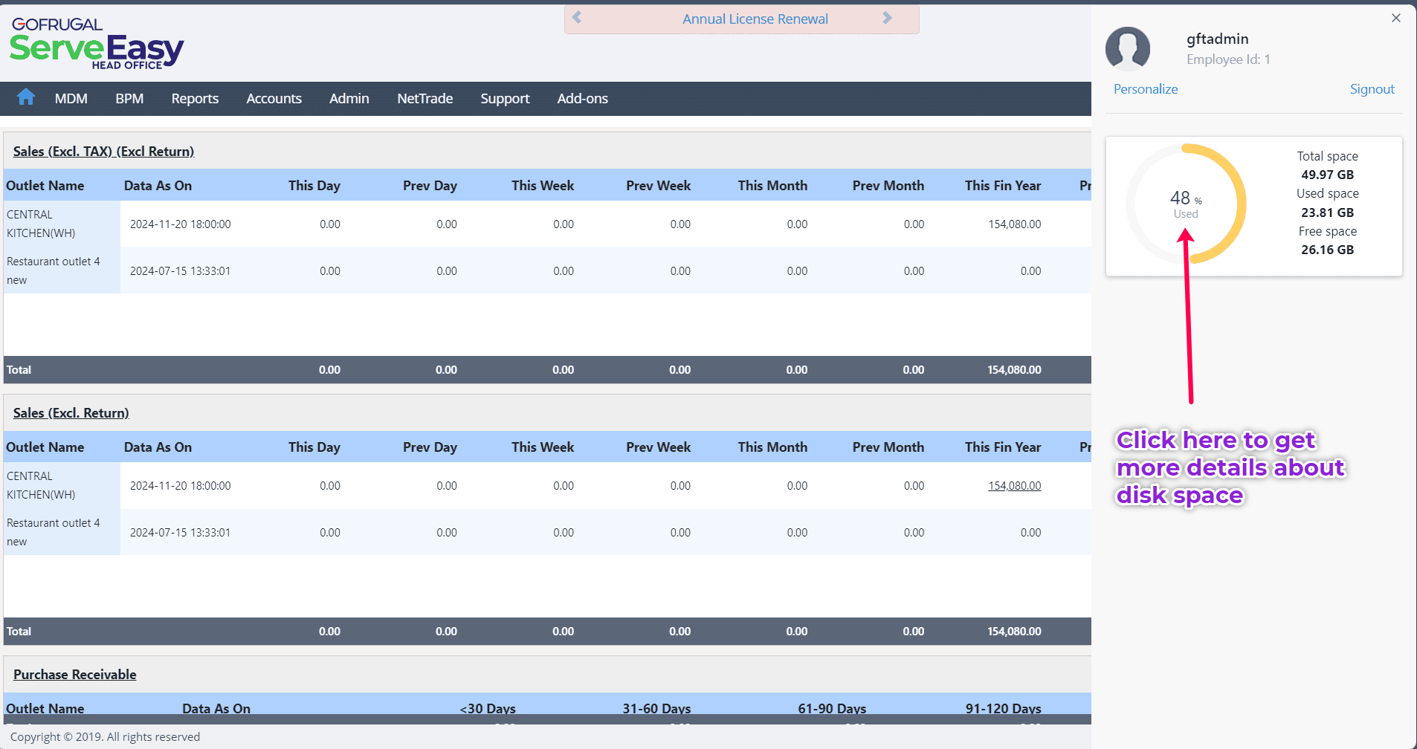Open the NetTrade menu
The height and width of the screenshot is (749, 1417).
pos(425,99)
